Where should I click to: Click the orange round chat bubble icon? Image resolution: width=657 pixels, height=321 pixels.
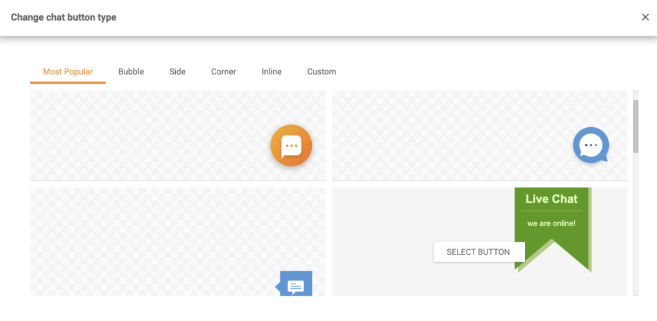point(291,146)
